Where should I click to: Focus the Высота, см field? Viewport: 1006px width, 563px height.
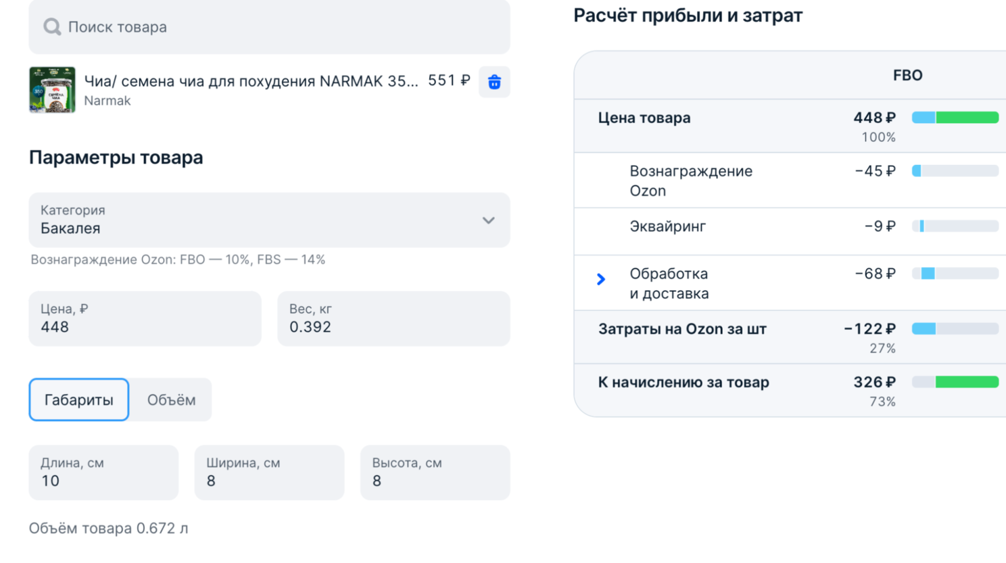[435, 473]
